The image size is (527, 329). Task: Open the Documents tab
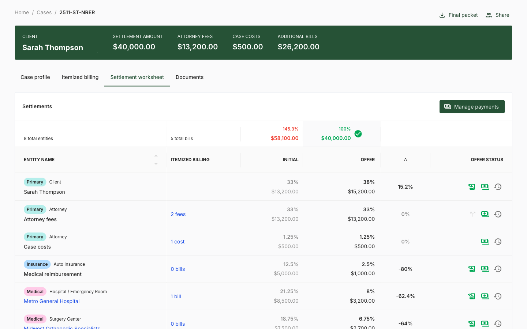pyautogui.click(x=189, y=77)
